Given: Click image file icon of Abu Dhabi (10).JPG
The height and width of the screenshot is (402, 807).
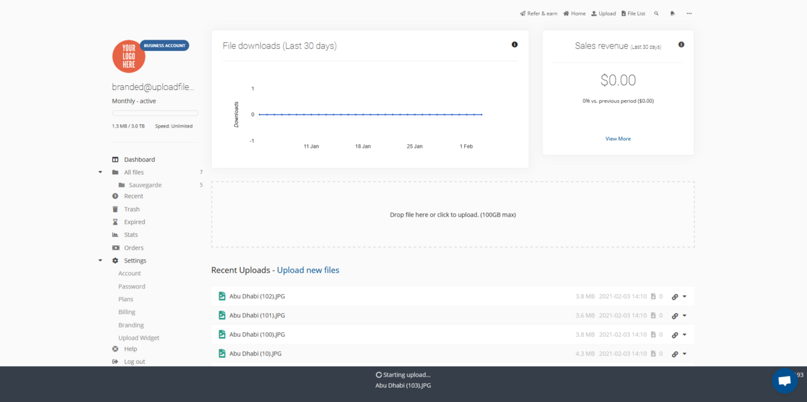Looking at the screenshot, I should click(222, 354).
